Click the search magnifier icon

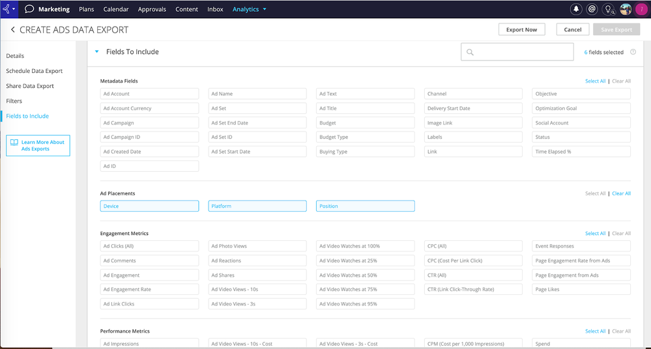pyautogui.click(x=470, y=52)
